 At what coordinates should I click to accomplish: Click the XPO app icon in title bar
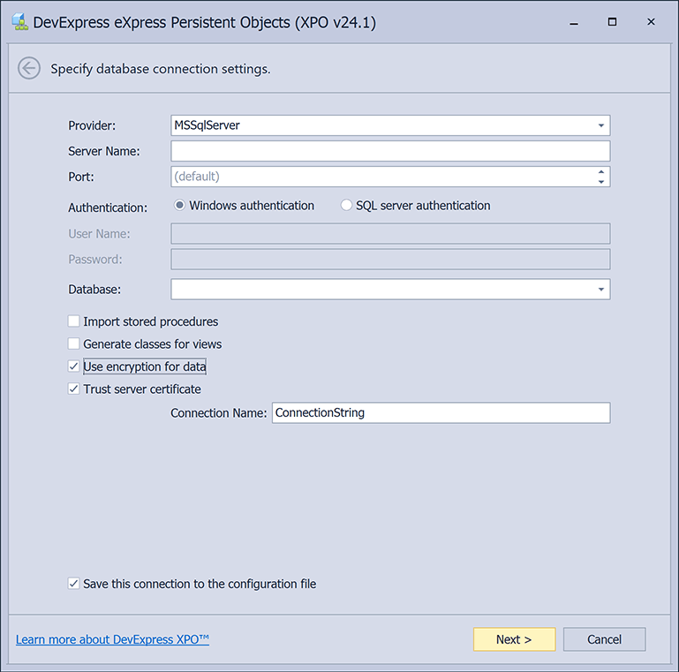[19, 23]
